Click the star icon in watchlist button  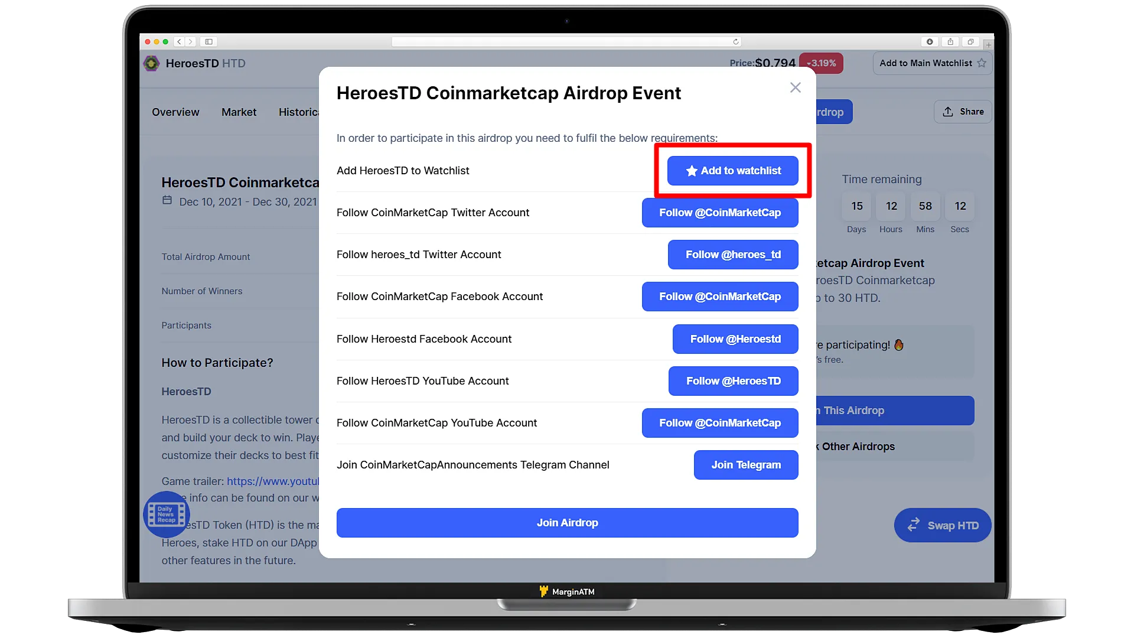(982, 63)
